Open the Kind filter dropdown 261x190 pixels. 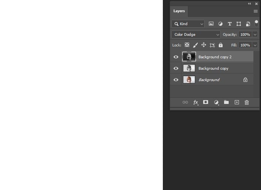(x=188, y=24)
